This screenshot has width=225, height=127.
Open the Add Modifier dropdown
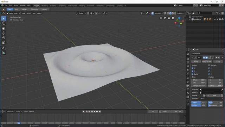click(207, 54)
